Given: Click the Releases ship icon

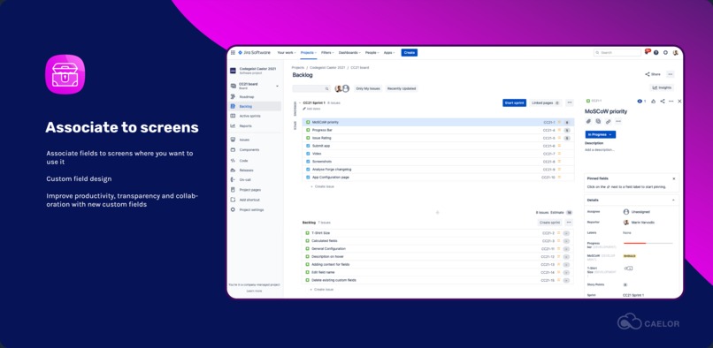Looking at the screenshot, I should point(233,170).
